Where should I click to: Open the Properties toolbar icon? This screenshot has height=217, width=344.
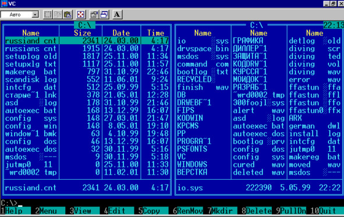click(x=94, y=15)
